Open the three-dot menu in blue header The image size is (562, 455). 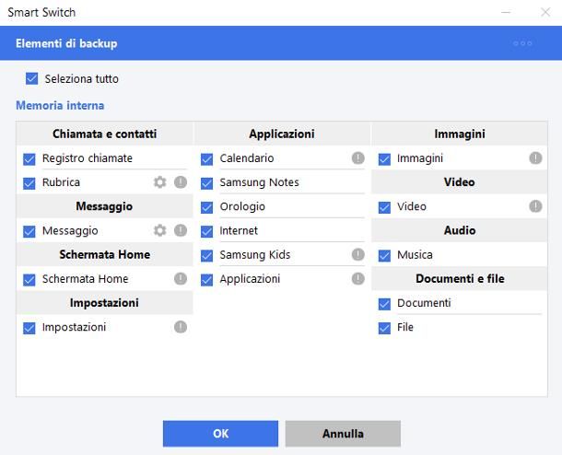(x=522, y=43)
